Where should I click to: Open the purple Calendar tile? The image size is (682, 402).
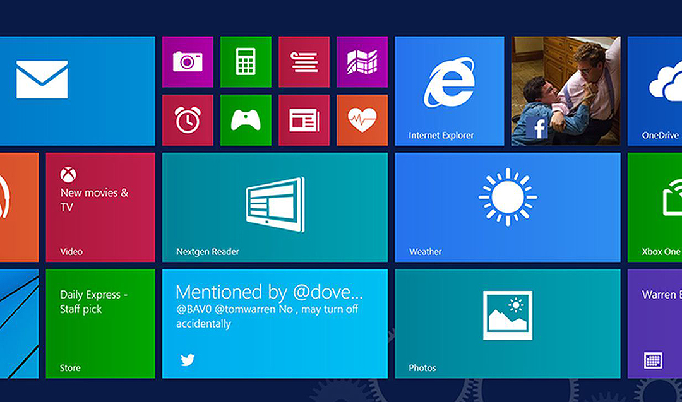point(655,324)
